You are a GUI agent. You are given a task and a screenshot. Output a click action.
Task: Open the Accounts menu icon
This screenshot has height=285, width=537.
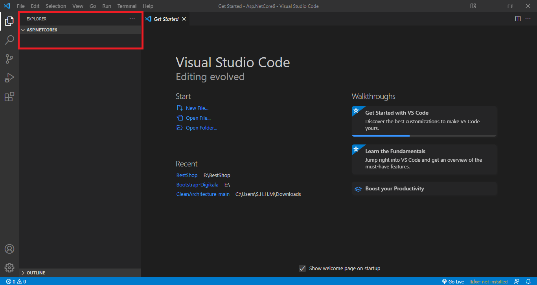[x=9, y=249]
